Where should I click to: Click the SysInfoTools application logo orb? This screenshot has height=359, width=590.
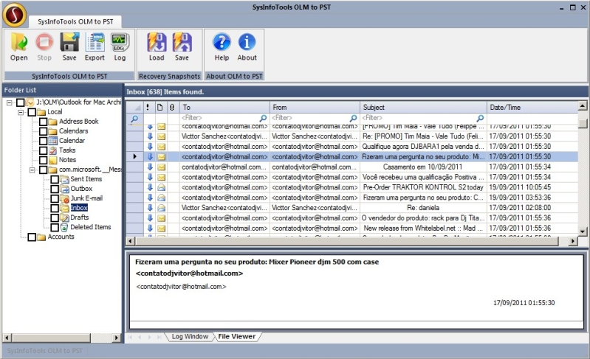(14, 14)
